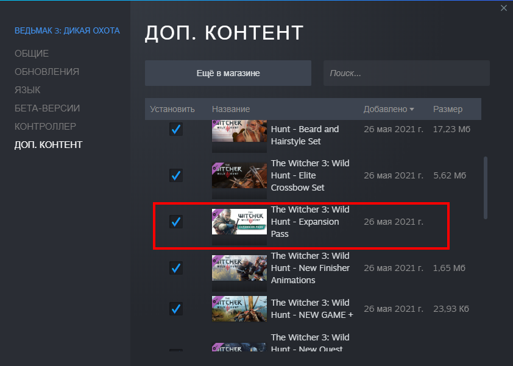Click the 23,93 Кб size value
This screenshot has width=513, height=366.
pos(451,309)
